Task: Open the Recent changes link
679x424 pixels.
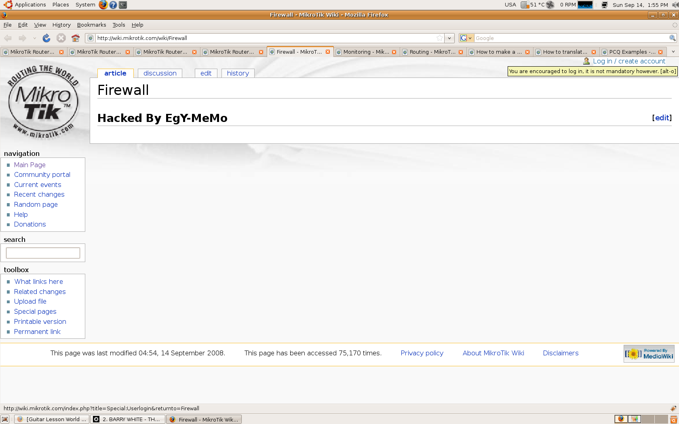Action: point(39,194)
